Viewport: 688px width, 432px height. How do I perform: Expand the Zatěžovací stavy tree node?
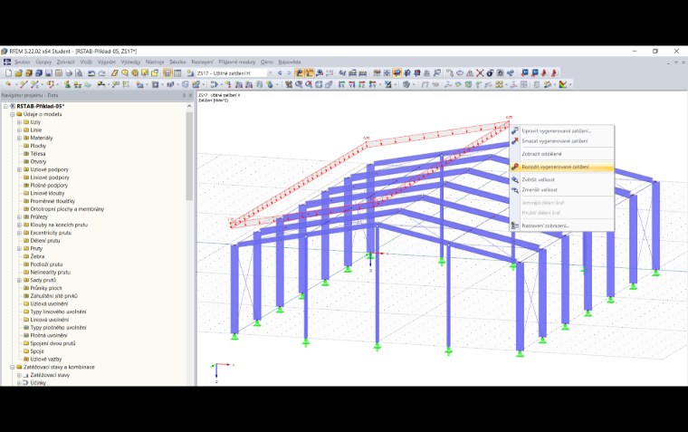pos(19,375)
